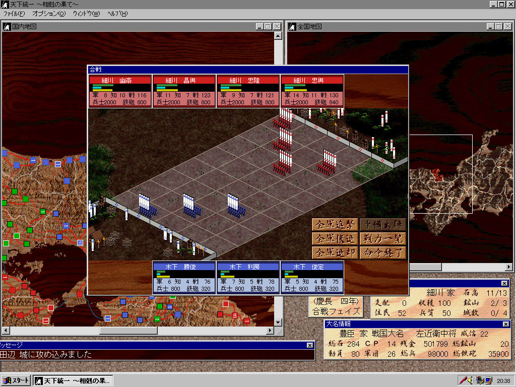This screenshot has height=387, width=516.
Task: Close the 大名情報 panel
Action: click(505, 324)
